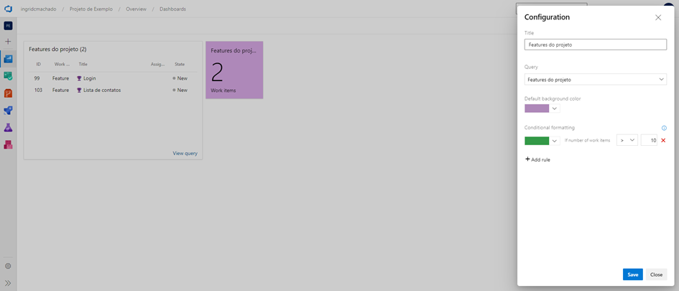Click the Close button
Image resolution: width=679 pixels, height=291 pixels.
pyautogui.click(x=656, y=274)
